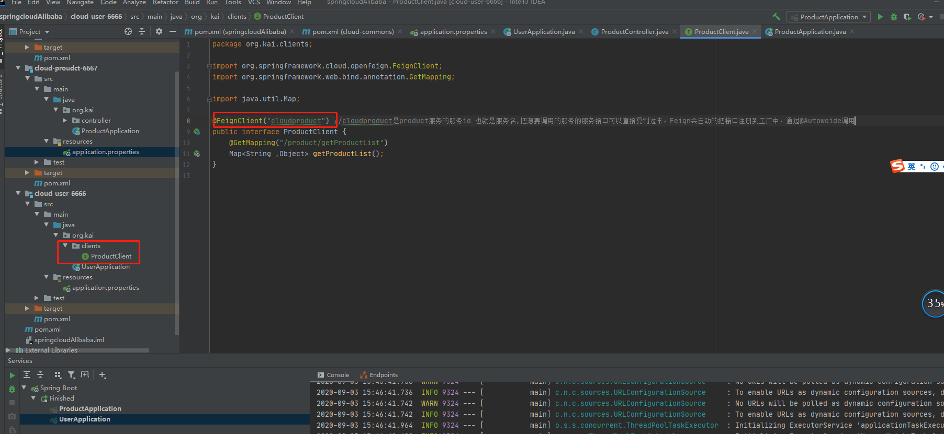Hide the Project tool window

173,32
